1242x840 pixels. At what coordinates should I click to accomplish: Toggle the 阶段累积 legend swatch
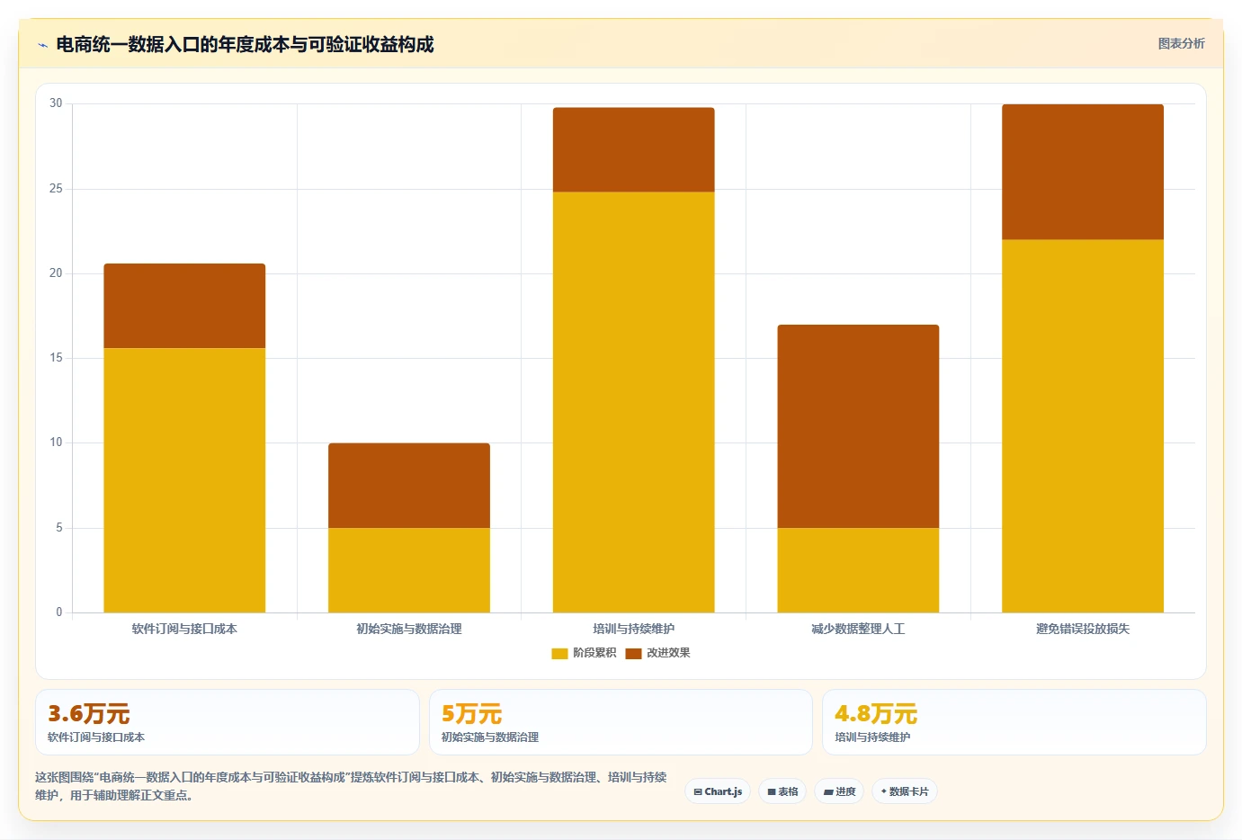559,653
